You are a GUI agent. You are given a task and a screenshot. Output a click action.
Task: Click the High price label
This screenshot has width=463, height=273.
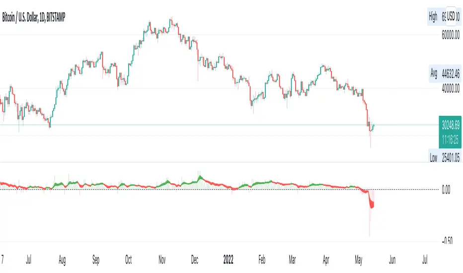[x=434, y=16]
